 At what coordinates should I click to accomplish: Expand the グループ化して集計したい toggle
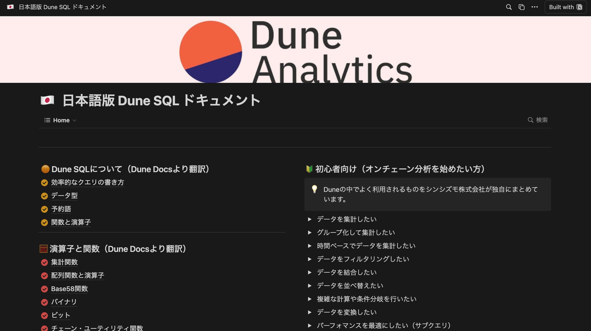pyautogui.click(x=309, y=233)
